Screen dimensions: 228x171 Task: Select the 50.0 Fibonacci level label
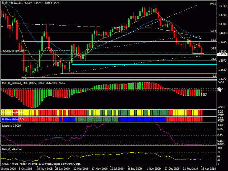(214, 40)
